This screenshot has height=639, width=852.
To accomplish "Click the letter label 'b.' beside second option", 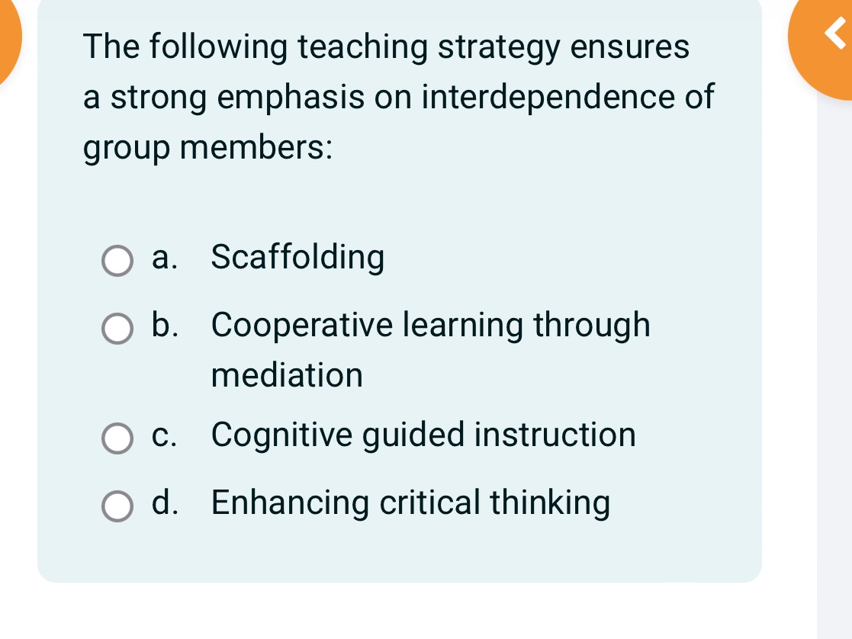I will (x=165, y=326).
